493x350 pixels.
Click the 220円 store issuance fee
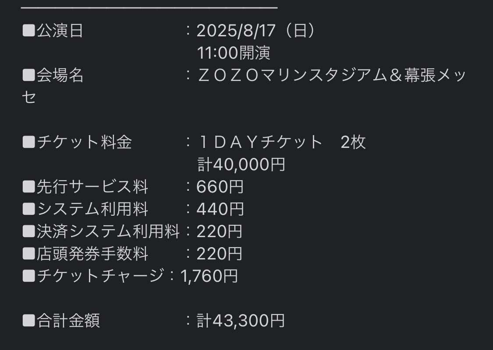point(220,254)
